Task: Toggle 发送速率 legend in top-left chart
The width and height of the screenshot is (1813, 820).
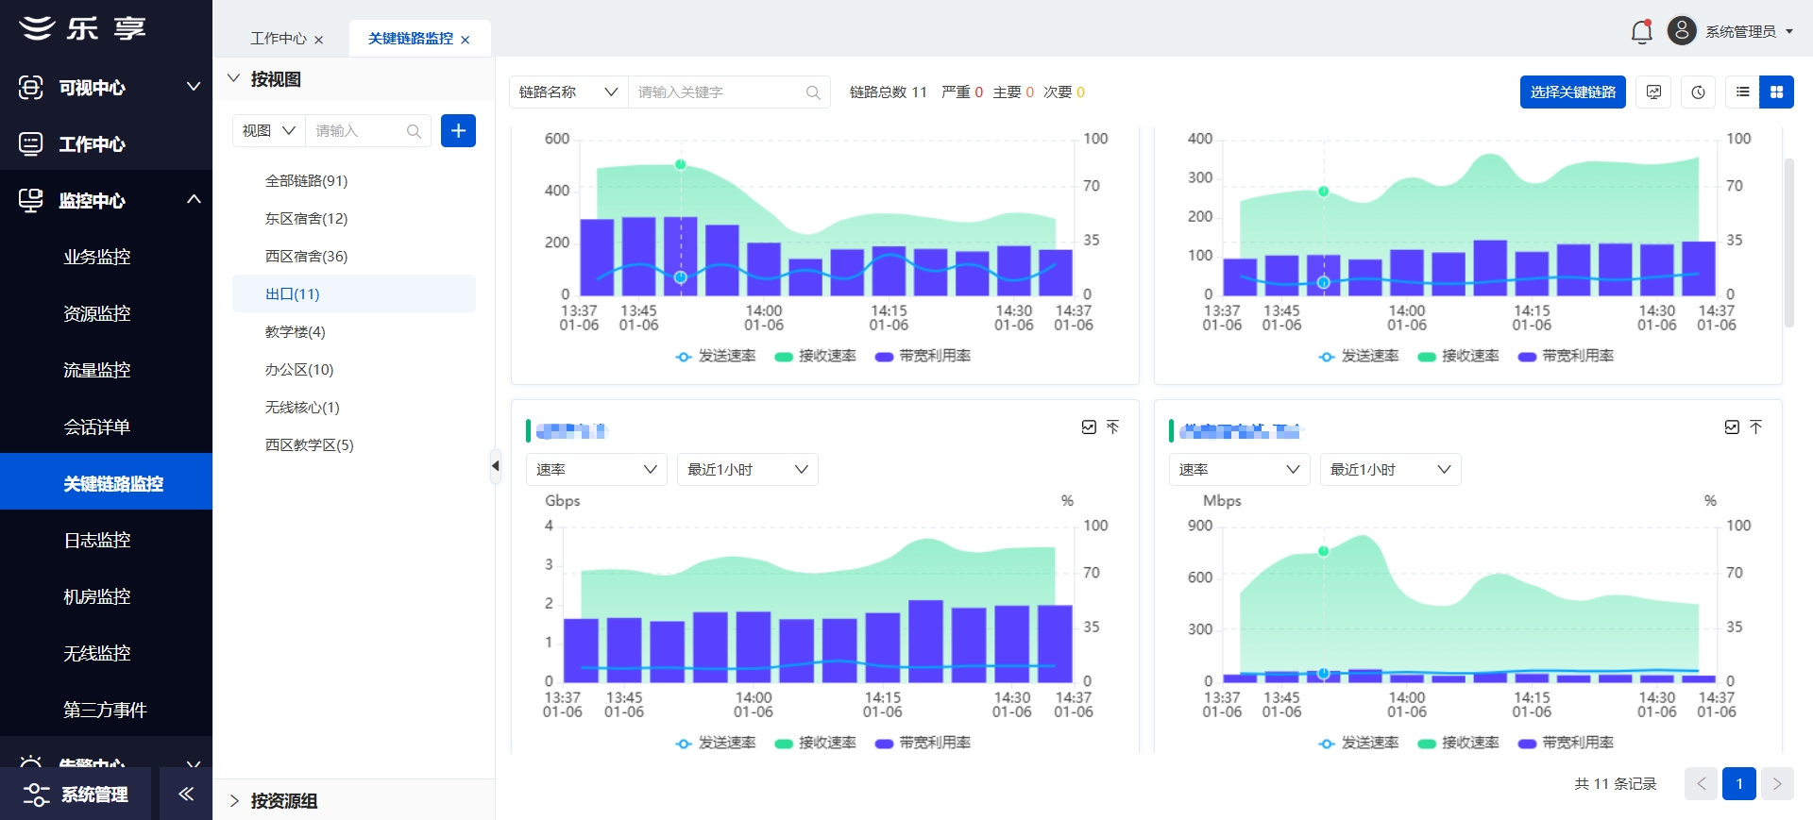Action: coord(716,356)
